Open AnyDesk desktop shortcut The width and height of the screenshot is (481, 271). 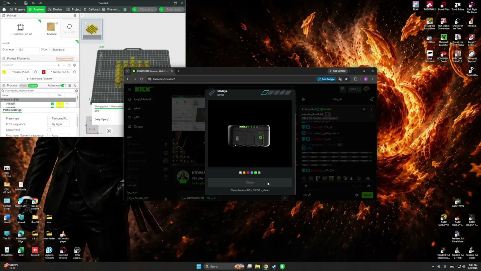click(35, 252)
